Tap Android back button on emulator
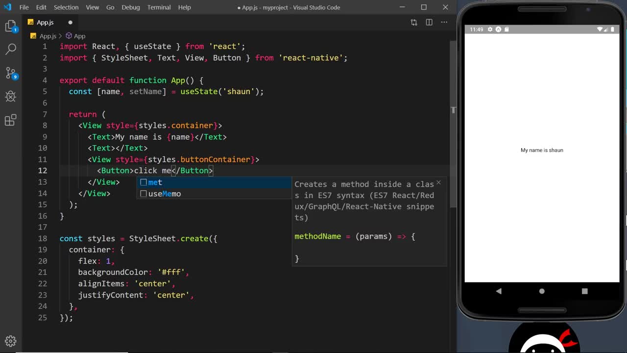The image size is (627, 353). point(499,291)
